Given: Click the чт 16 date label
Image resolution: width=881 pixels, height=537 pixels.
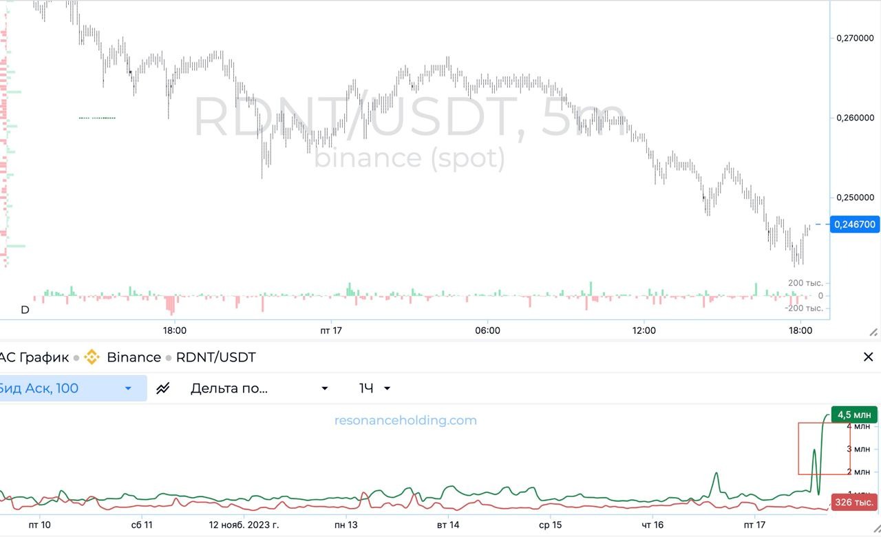Looking at the screenshot, I should [x=652, y=525].
